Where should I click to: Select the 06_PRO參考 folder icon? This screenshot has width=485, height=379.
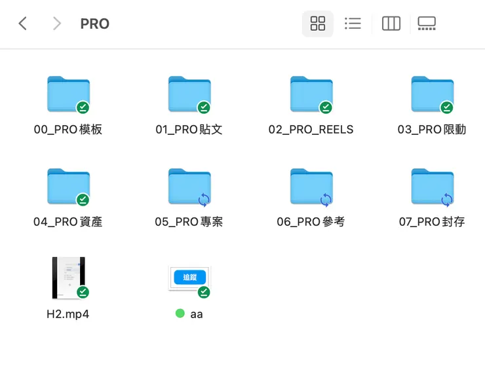[311, 187]
